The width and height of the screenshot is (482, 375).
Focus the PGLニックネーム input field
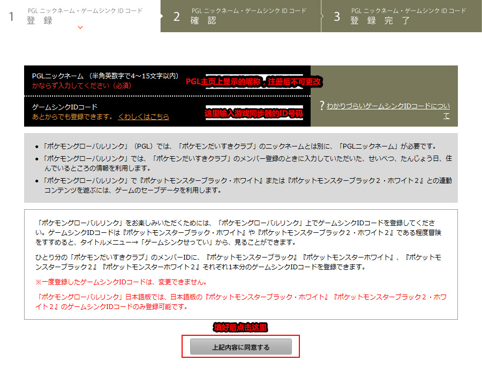(x=254, y=82)
